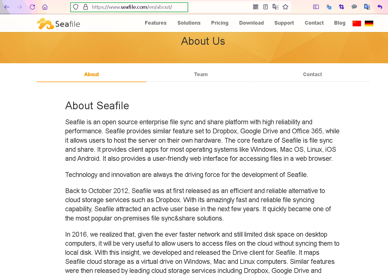Click the purple undo arrow icon
388x276 pixels.
click(380, 7)
